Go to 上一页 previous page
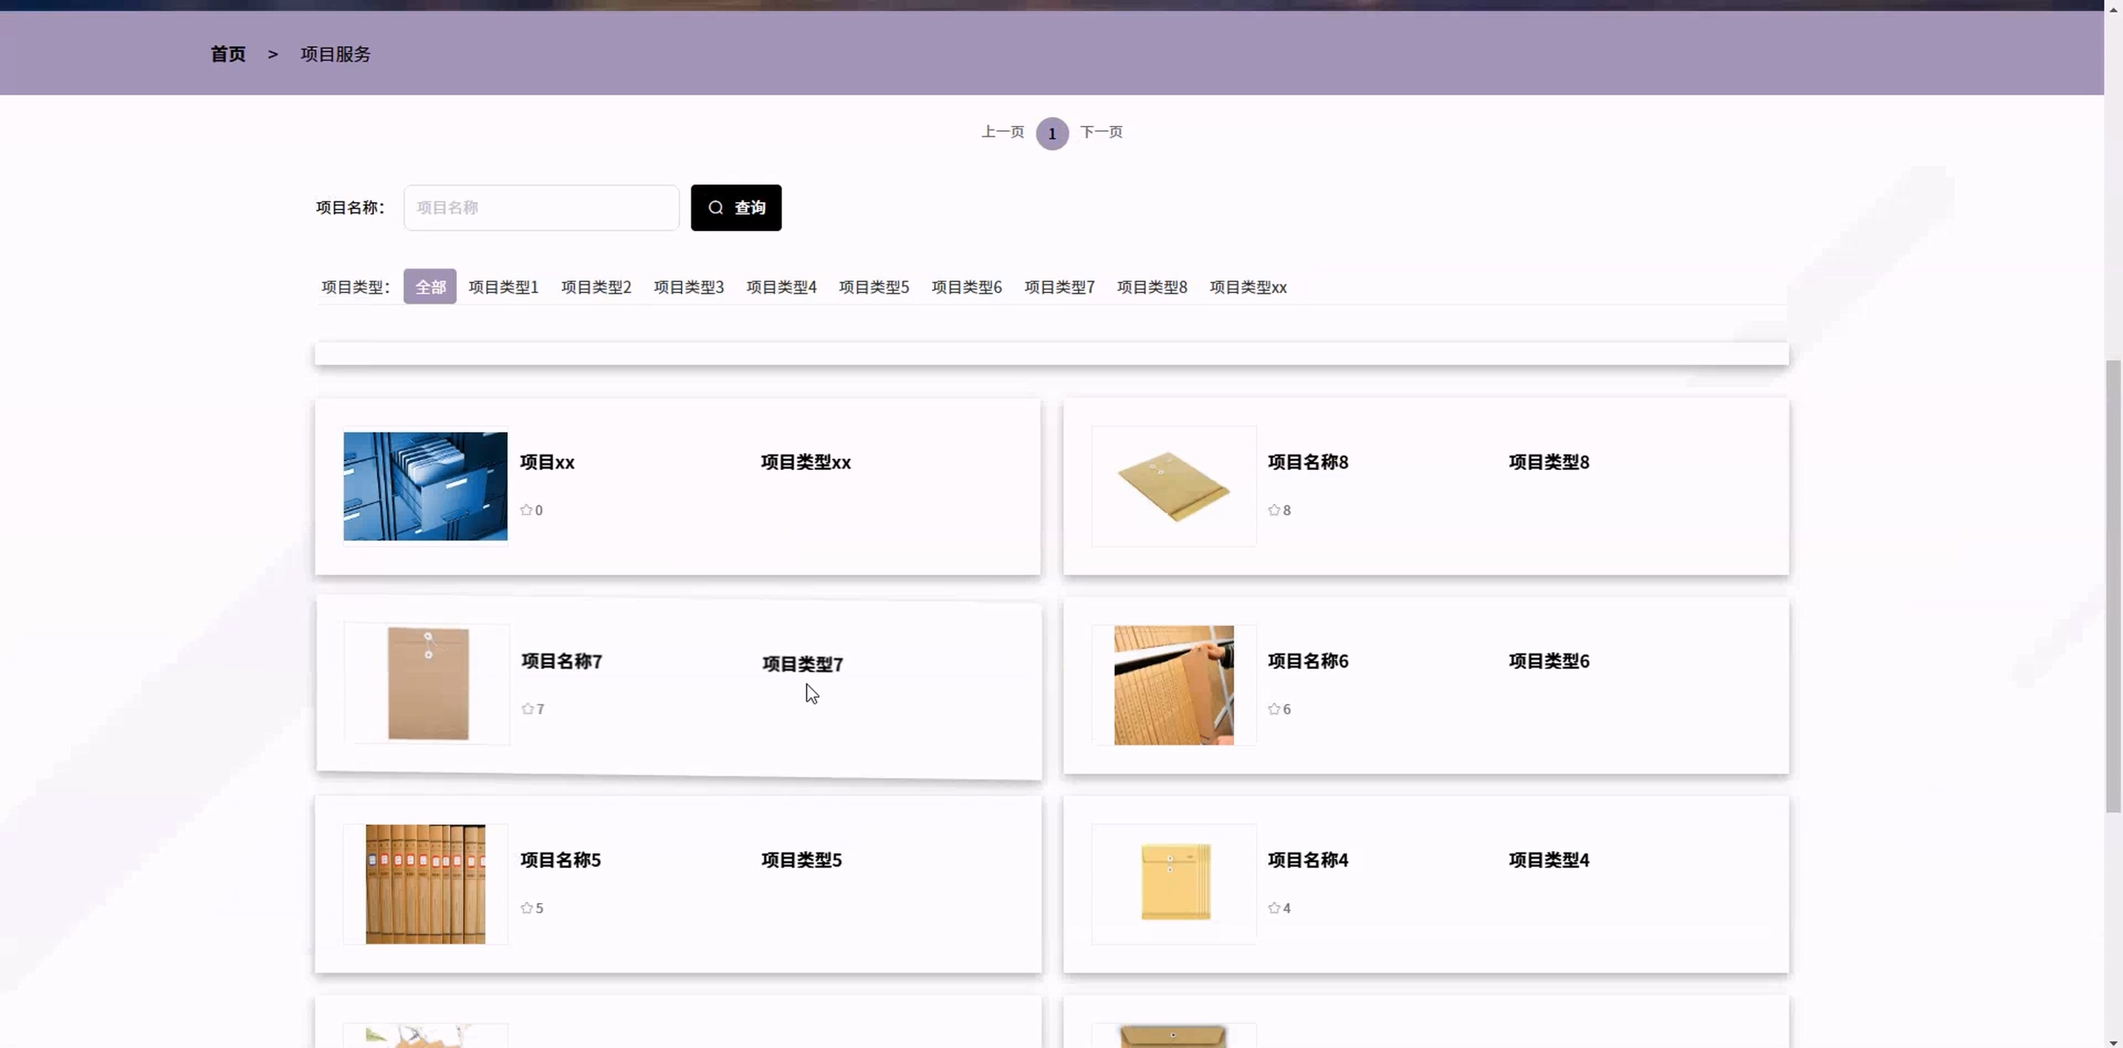Viewport: 2123px width, 1048px height. [1002, 132]
